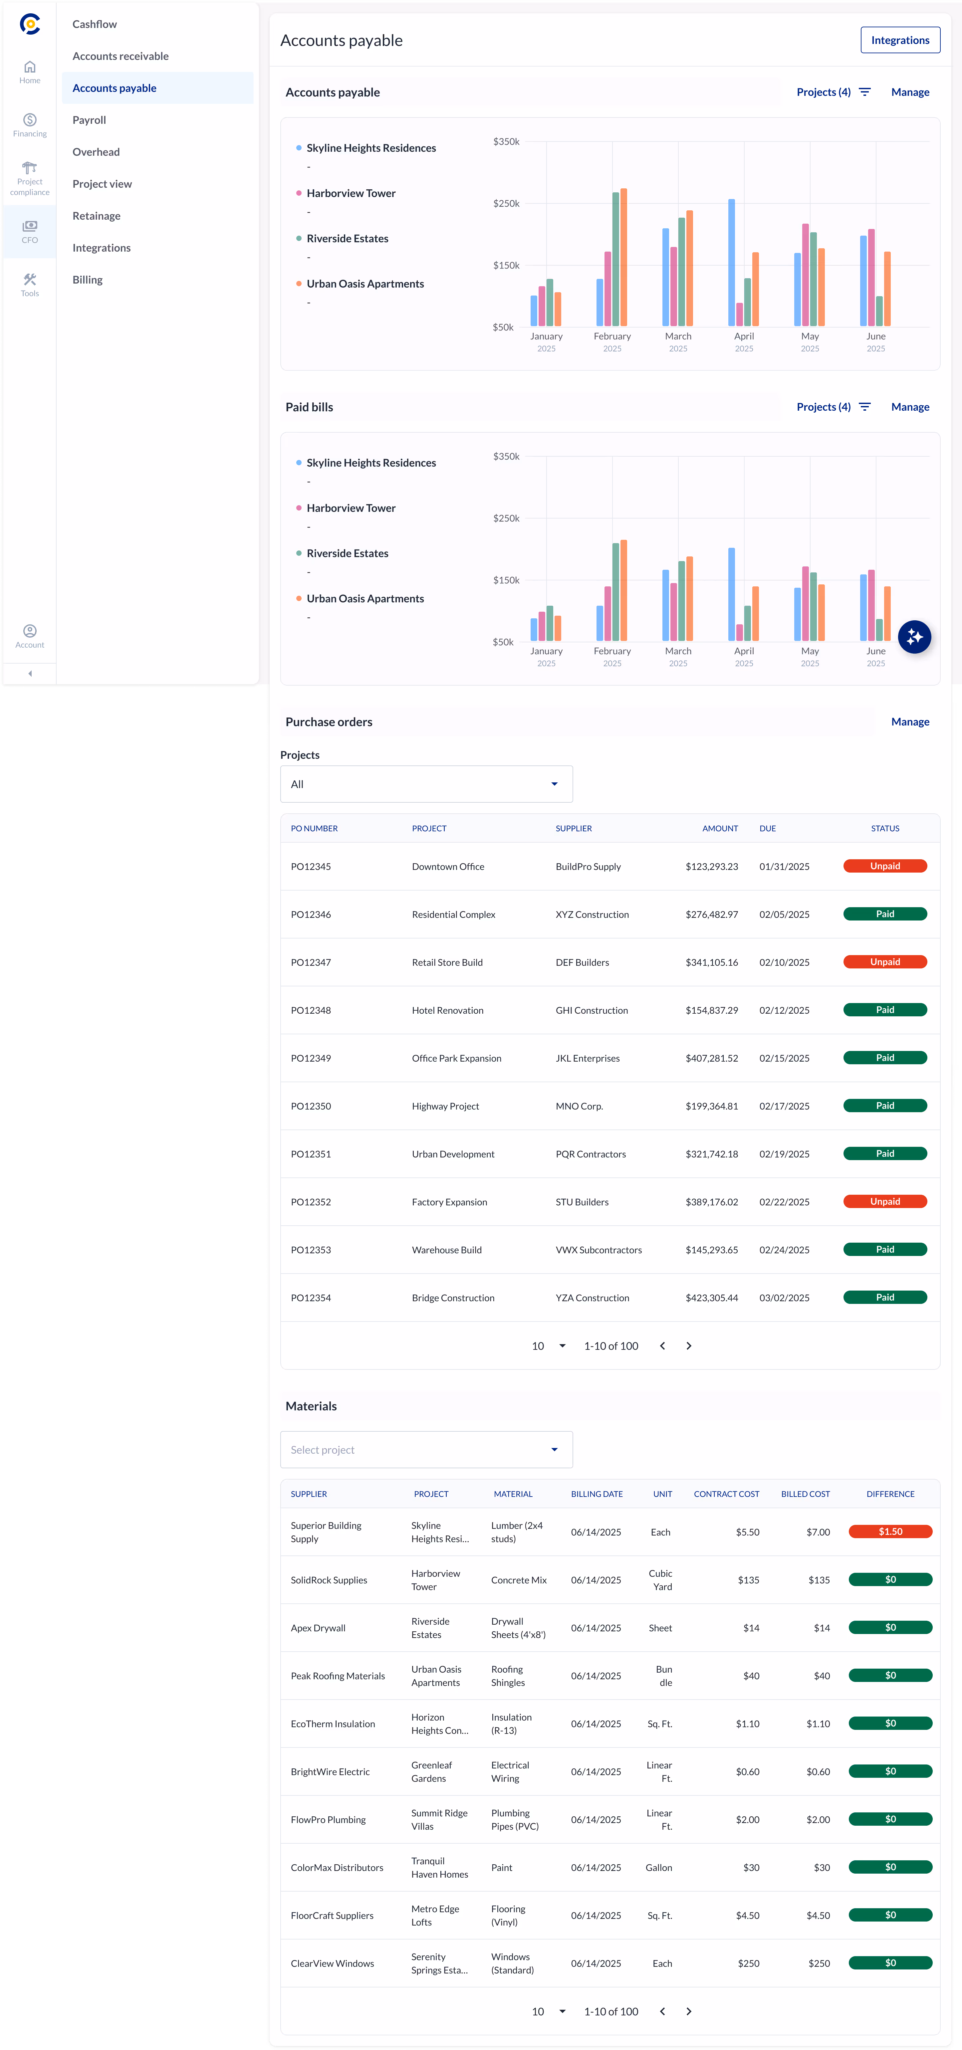Go to previous page of materials table
Screen dimensions: 962x2050
click(x=662, y=2011)
